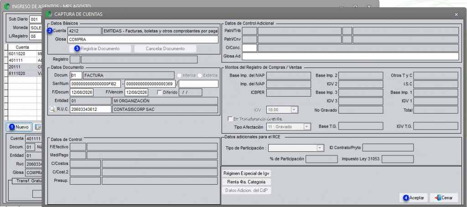Click the Ingreso de Asientos window logo icon
Screen dimensions: 467x207
pos(6,6)
